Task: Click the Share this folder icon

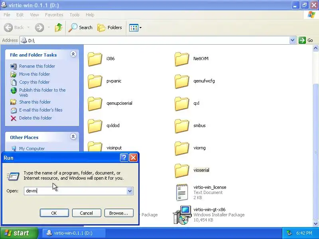Action: coord(14,102)
